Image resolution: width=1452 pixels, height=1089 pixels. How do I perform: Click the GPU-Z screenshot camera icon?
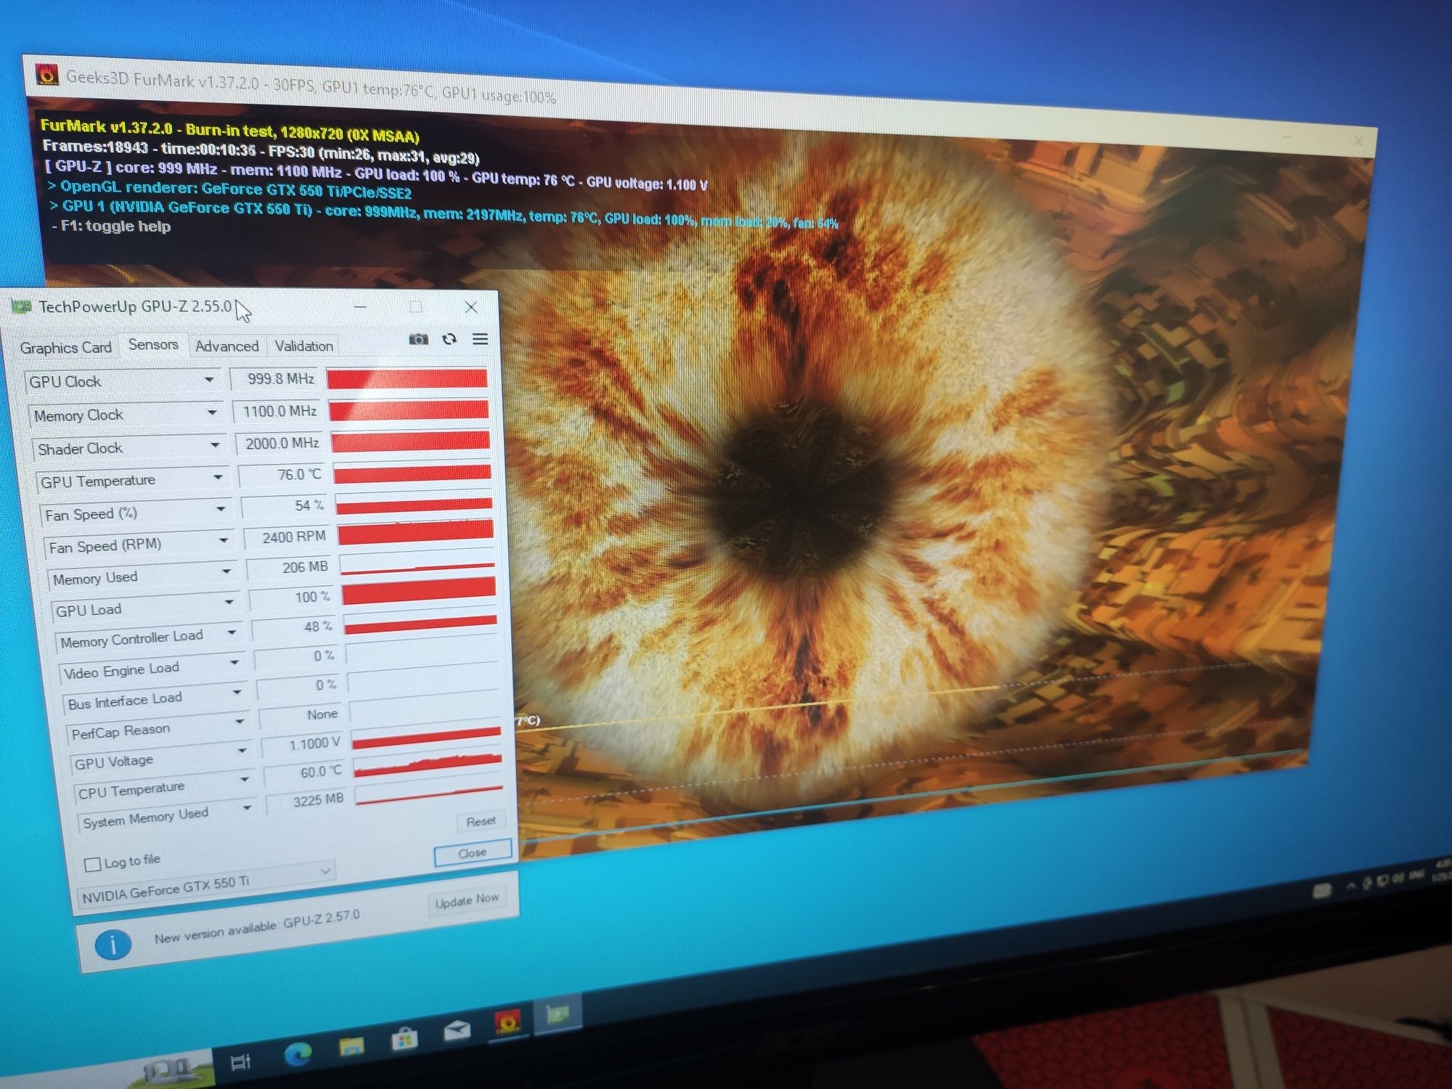[x=418, y=339]
